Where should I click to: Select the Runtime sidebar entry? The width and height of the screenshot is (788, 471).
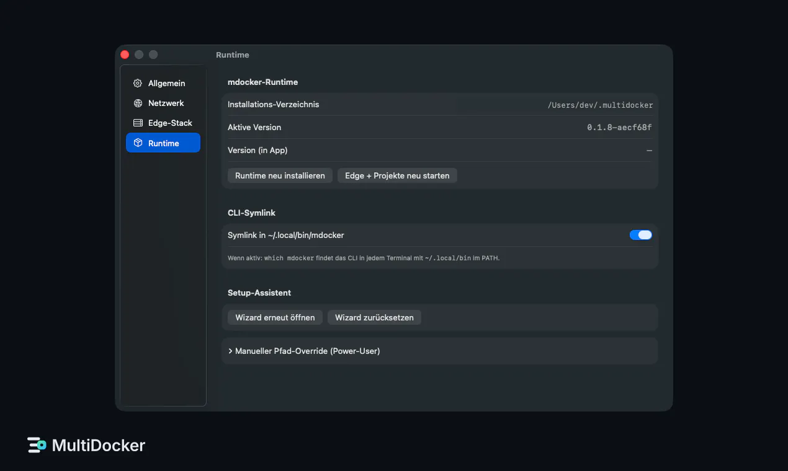coord(163,143)
